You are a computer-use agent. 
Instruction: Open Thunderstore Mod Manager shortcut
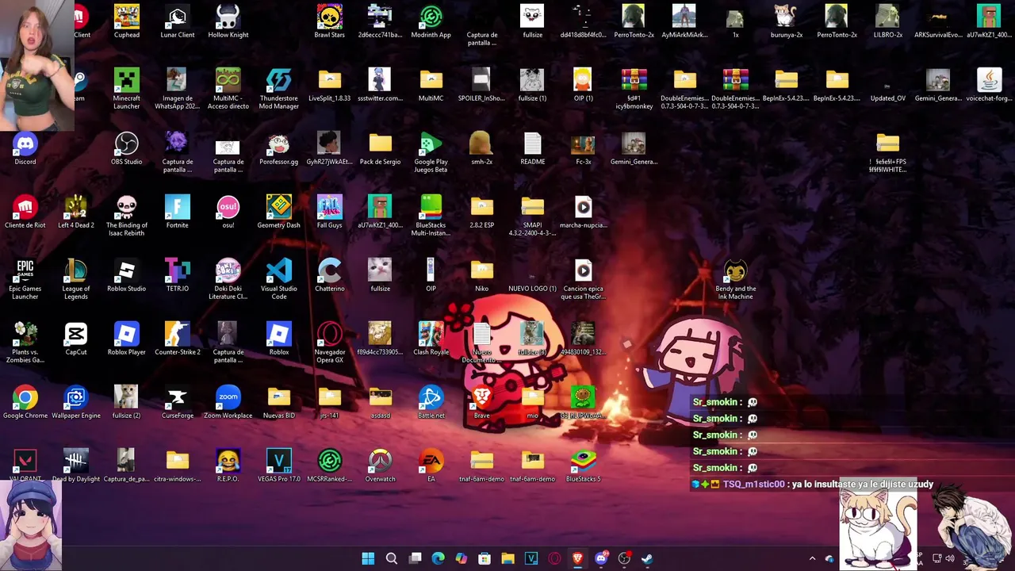pos(279,89)
